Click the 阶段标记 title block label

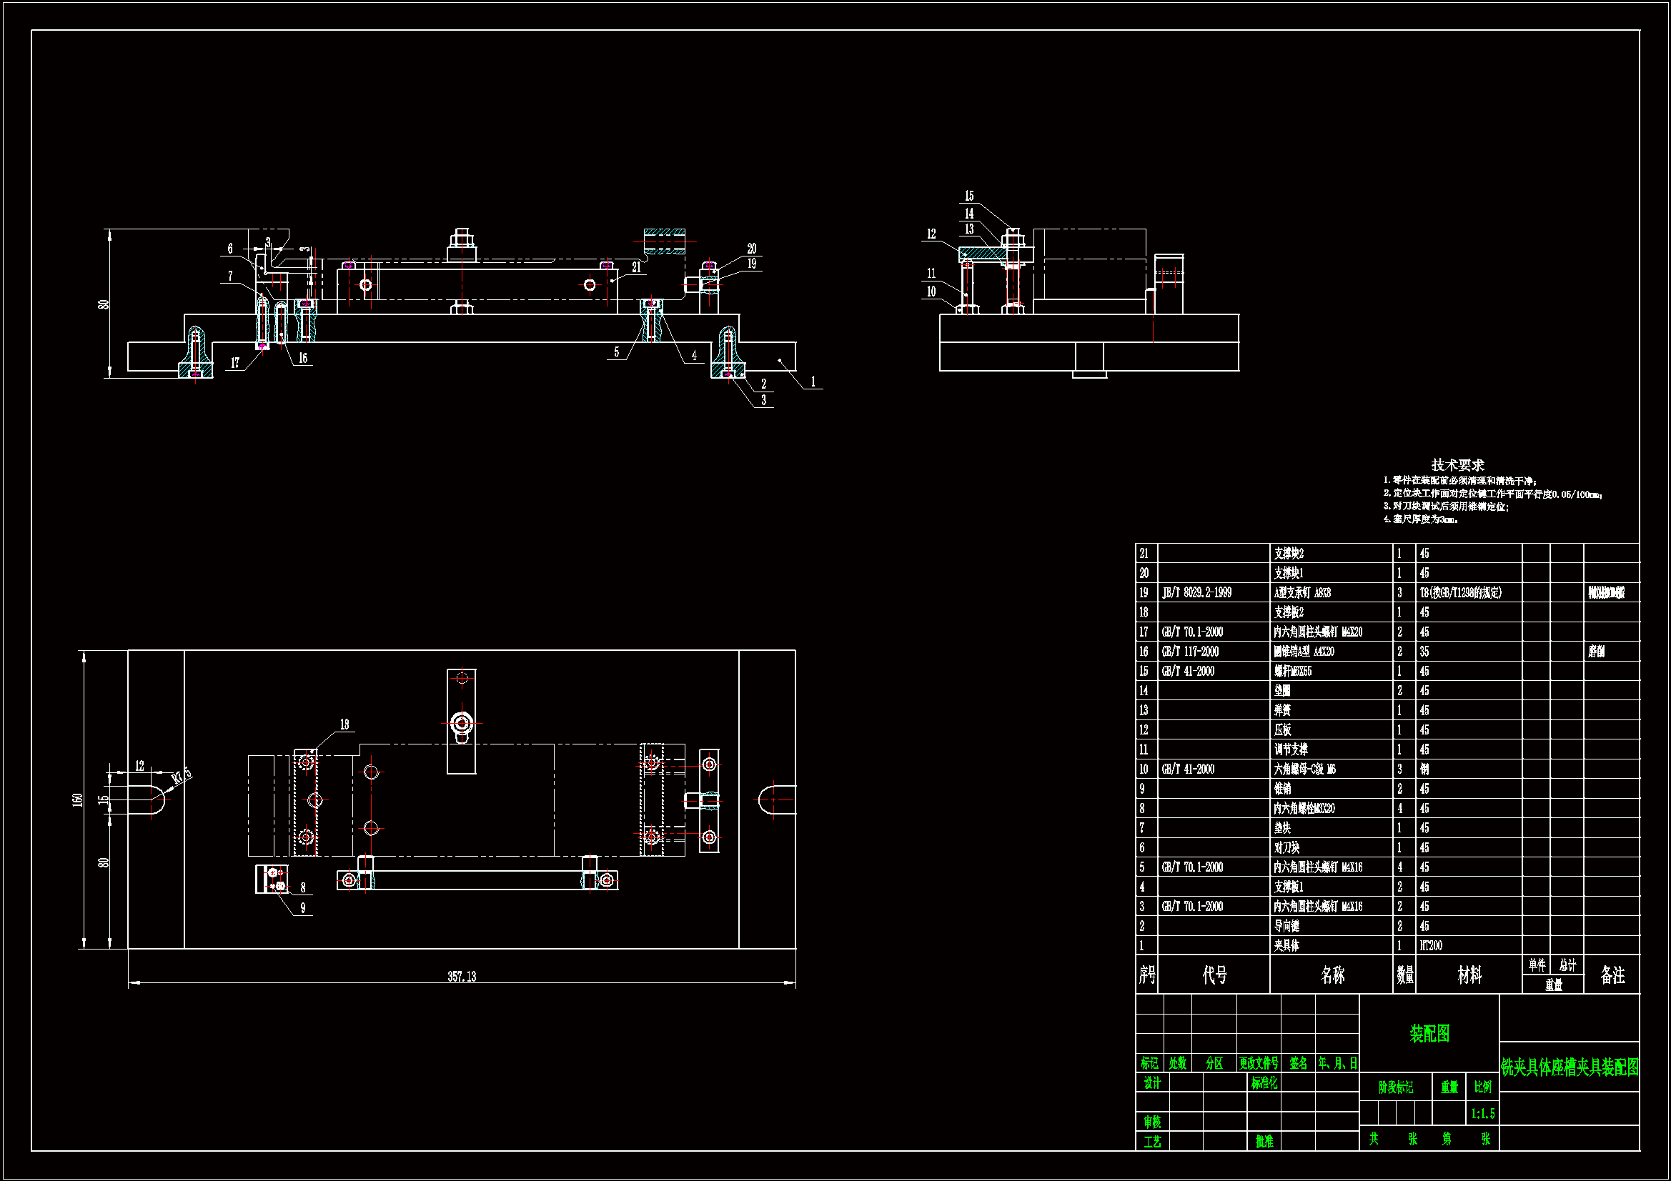[x=1395, y=1088]
